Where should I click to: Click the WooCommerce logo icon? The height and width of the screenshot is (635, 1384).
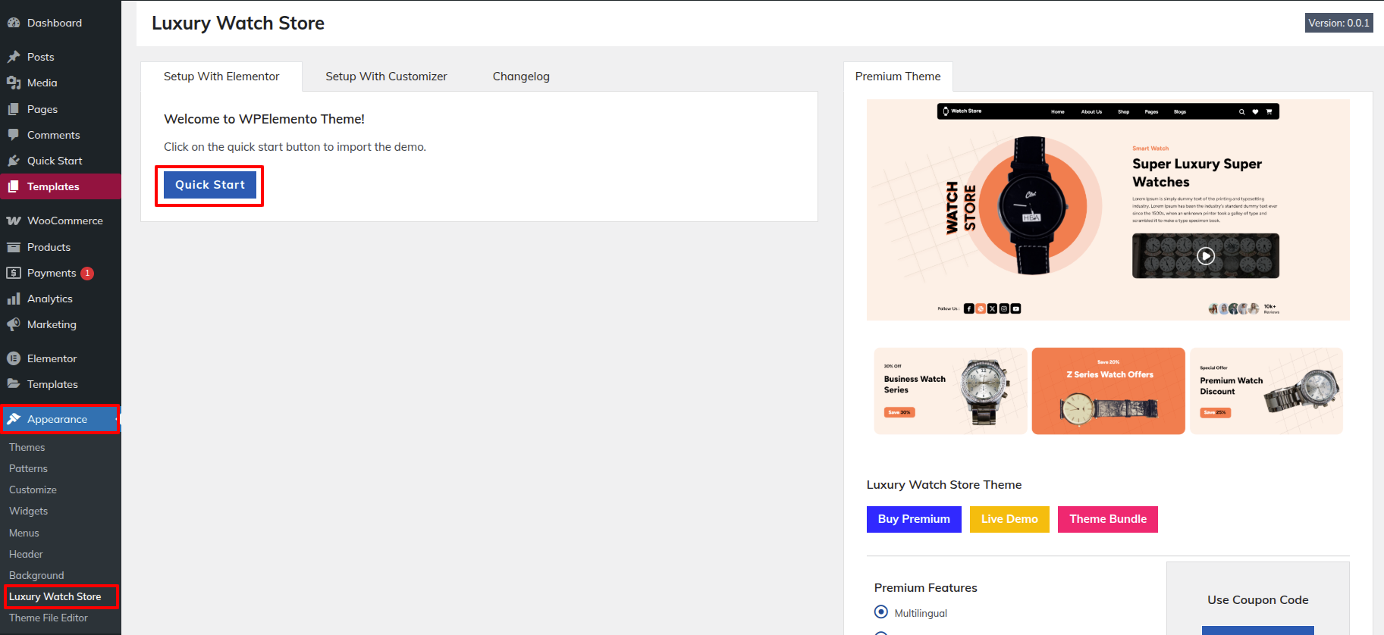(14, 221)
